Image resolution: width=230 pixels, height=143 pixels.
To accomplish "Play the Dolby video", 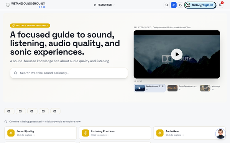I will pos(177,54).
